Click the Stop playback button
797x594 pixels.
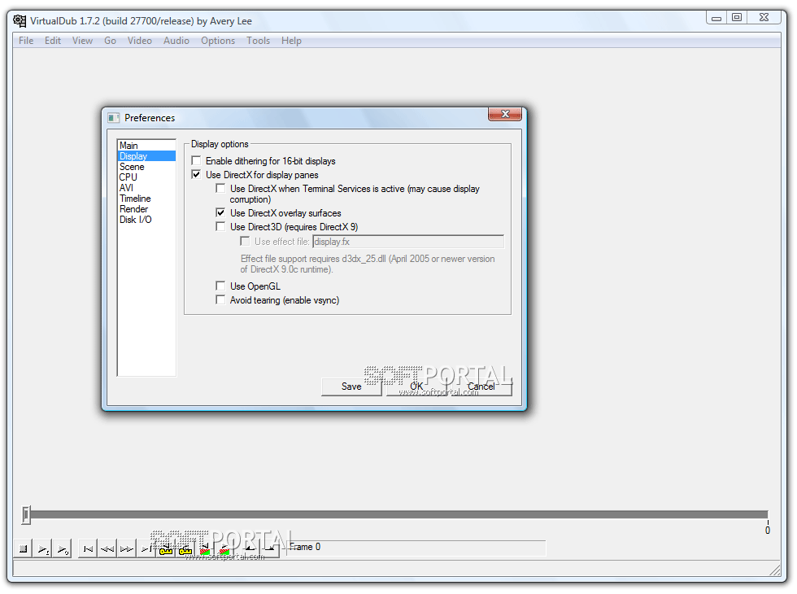pyautogui.click(x=23, y=549)
